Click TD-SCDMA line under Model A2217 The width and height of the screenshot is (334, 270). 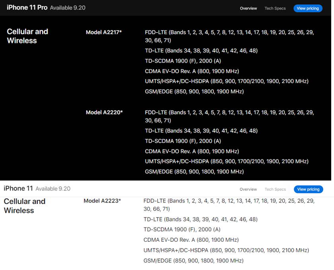click(x=183, y=61)
